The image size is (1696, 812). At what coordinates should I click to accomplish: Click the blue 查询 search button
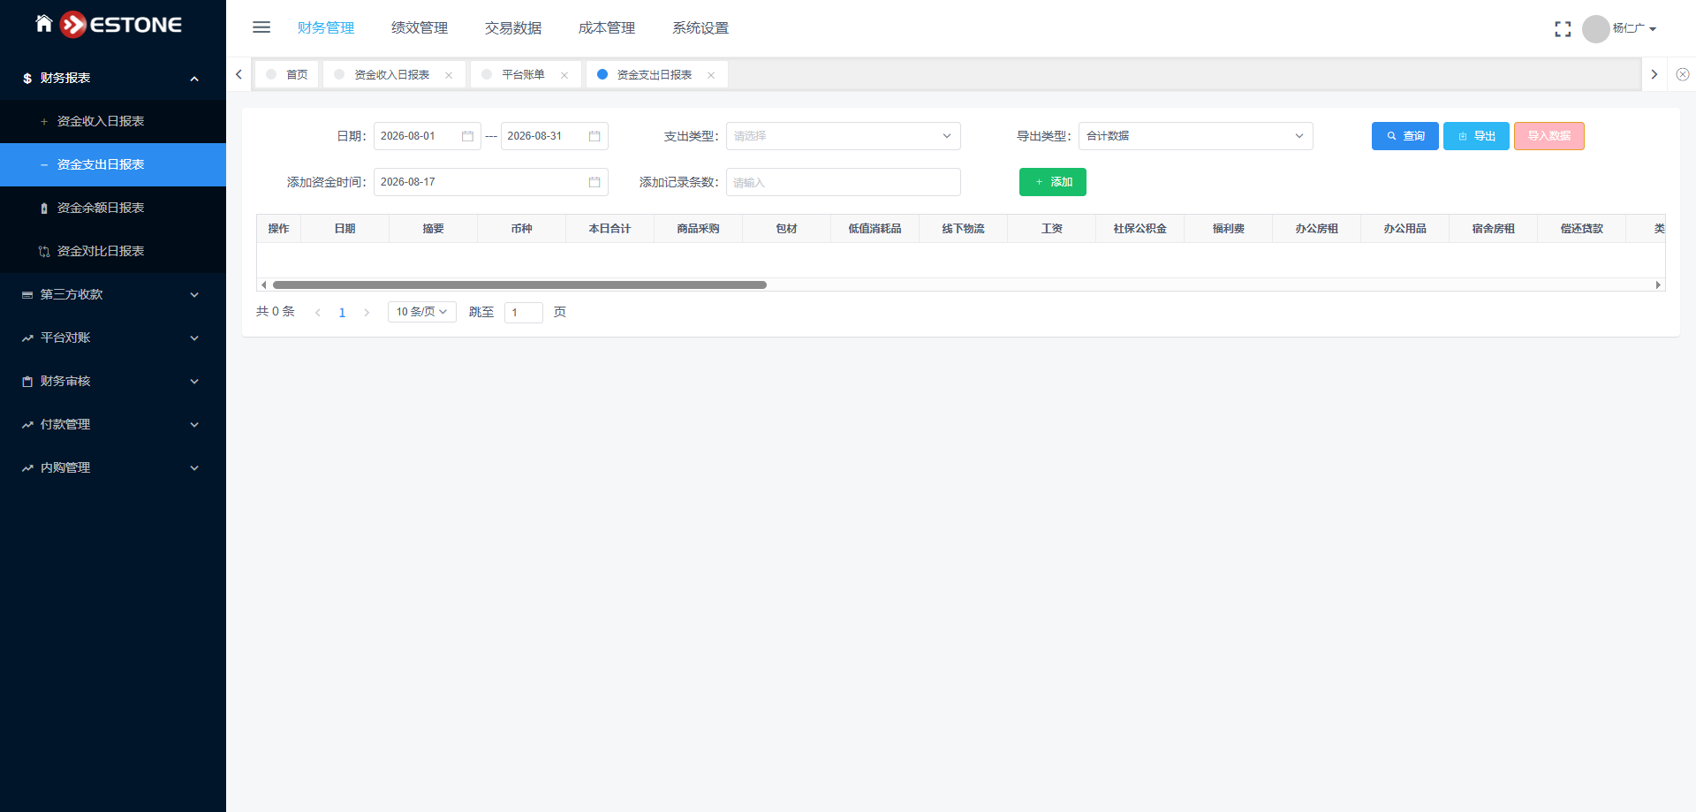1405,136
